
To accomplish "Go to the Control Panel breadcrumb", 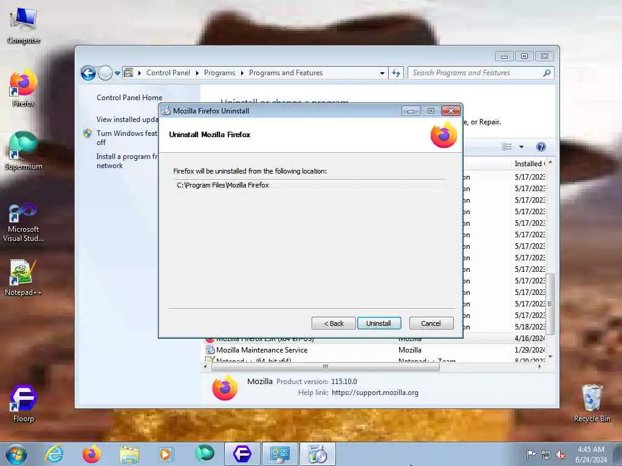I will coord(168,73).
